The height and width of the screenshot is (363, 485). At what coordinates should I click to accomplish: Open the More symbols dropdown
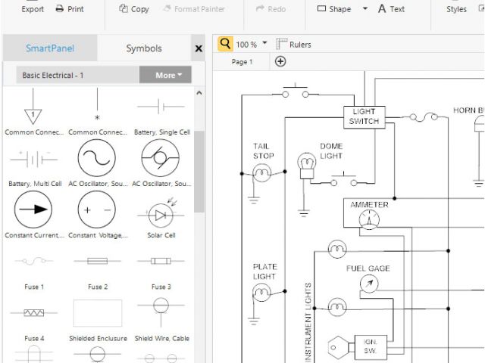[165, 75]
